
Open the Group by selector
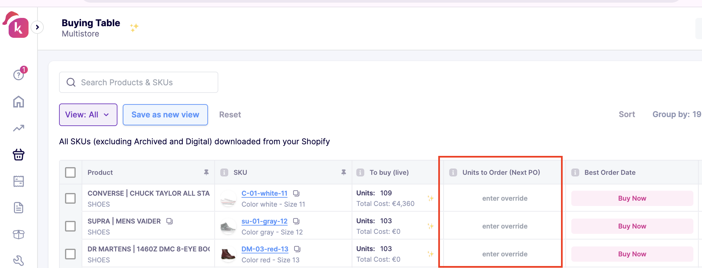(677, 114)
